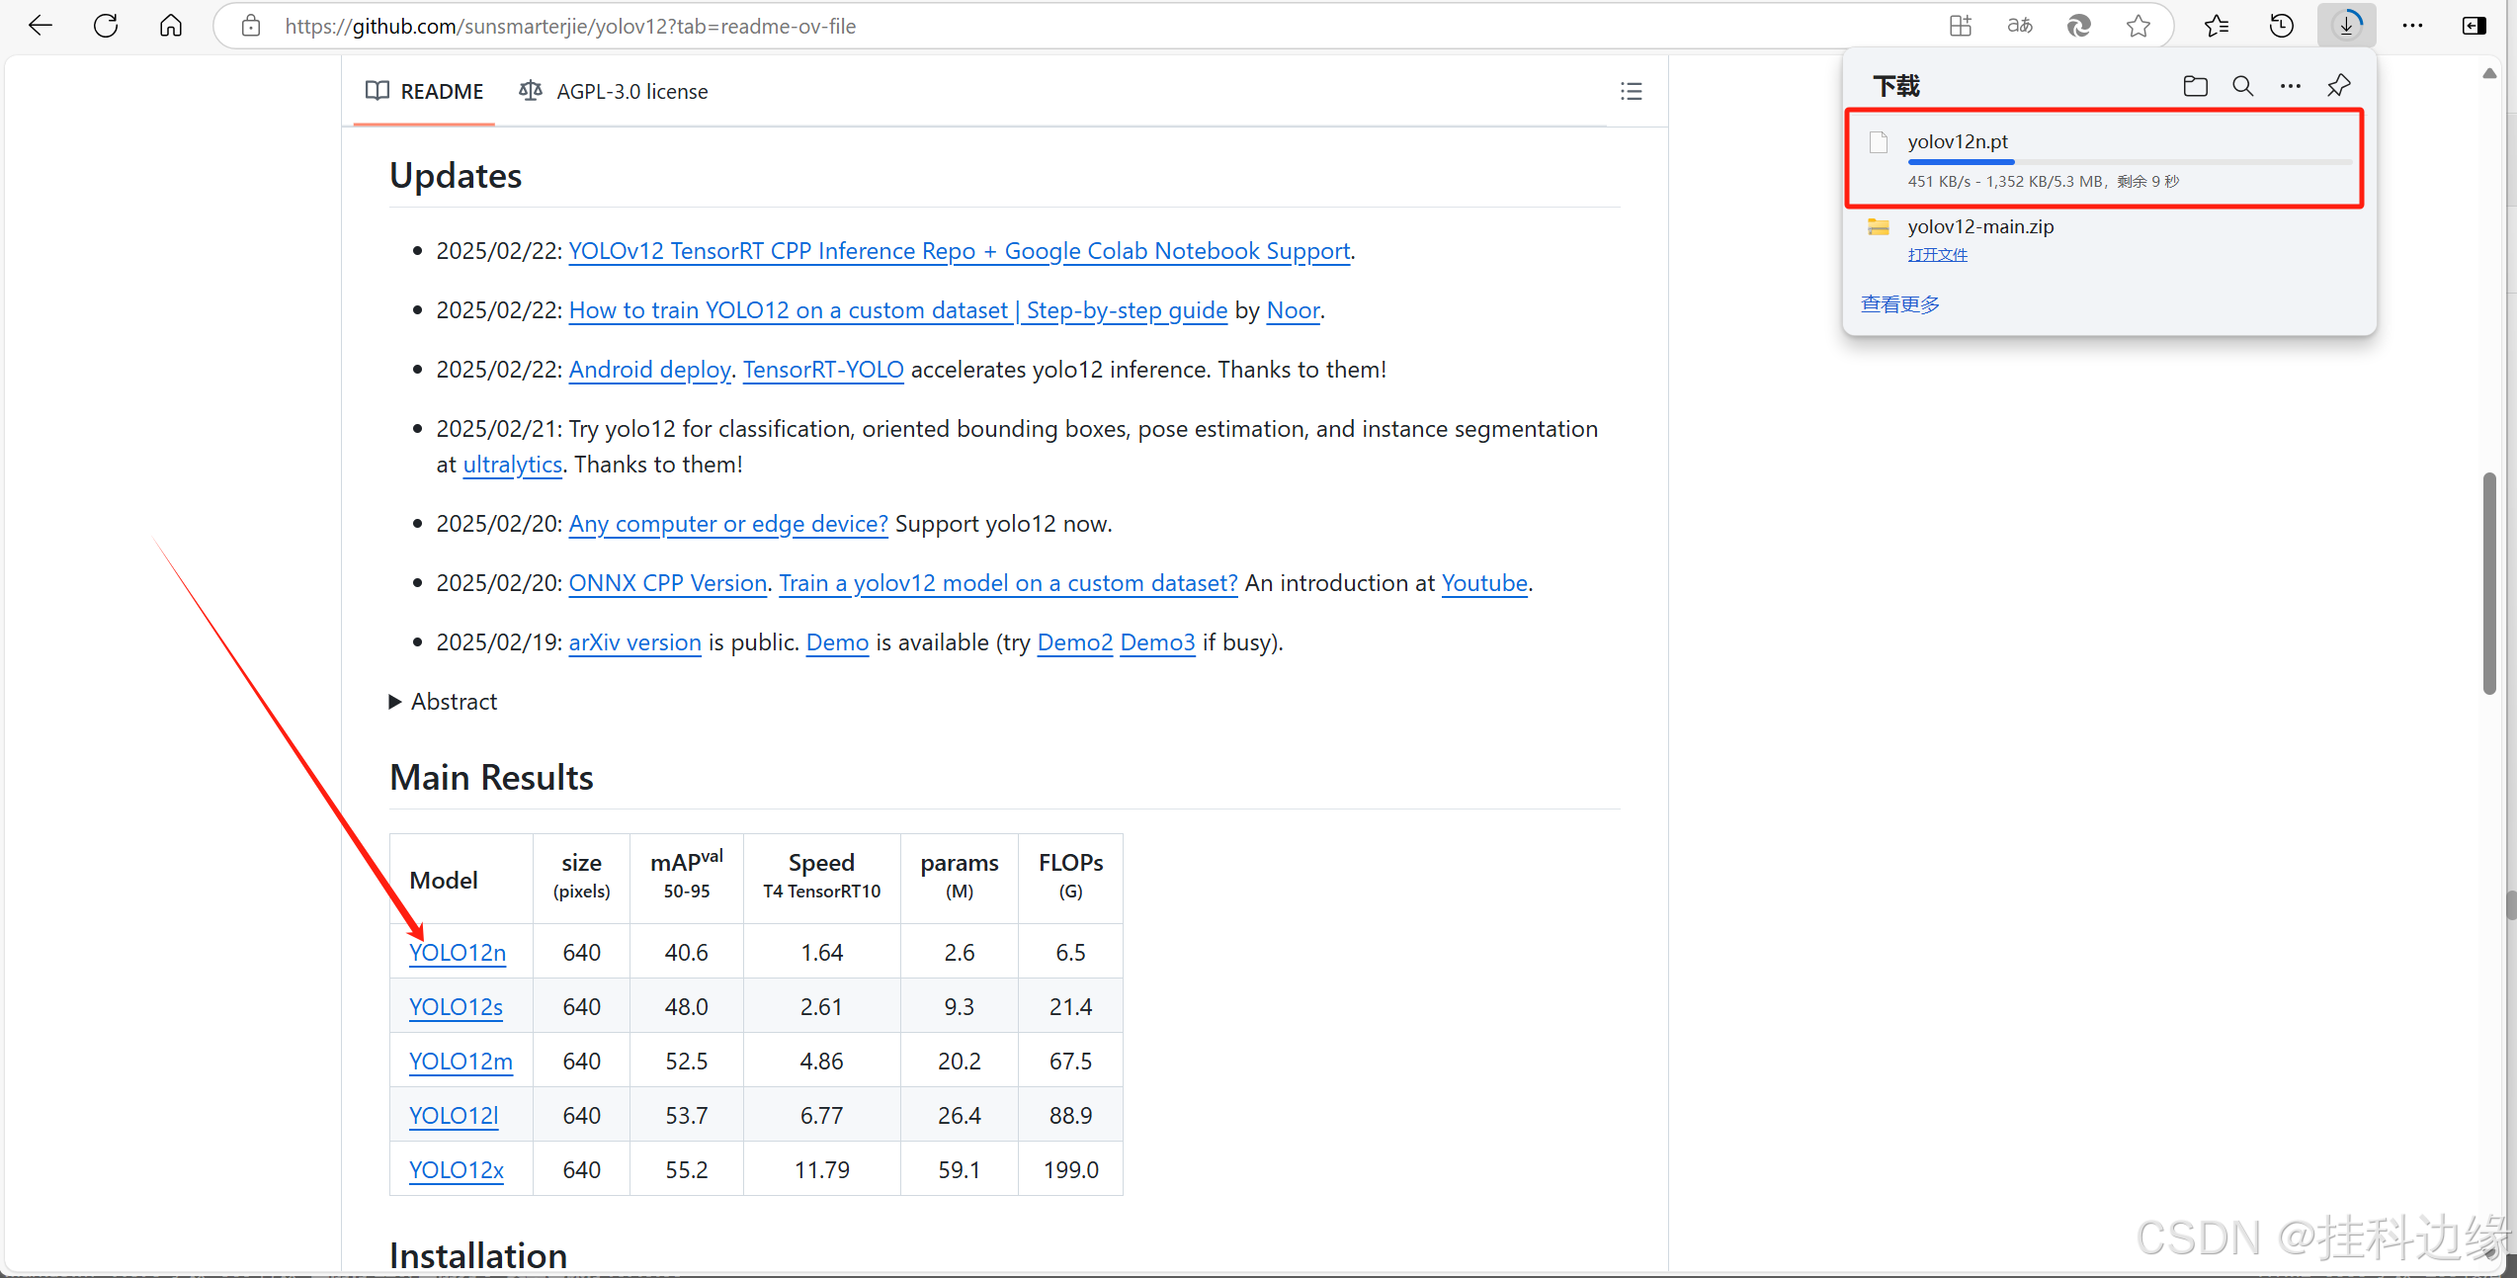The image size is (2517, 1278).
Task: Switch to AGPL-3.0 license tab
Action: point(614,91)
